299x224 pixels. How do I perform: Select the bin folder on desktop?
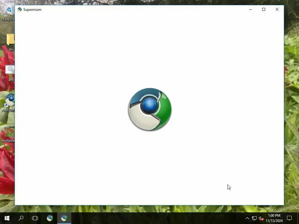pyautogui.click(x=11, y=42)
